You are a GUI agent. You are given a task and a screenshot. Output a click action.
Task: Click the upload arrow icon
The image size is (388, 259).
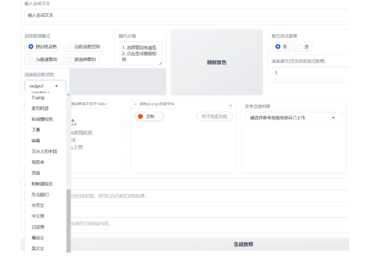[x=73, y=122]
